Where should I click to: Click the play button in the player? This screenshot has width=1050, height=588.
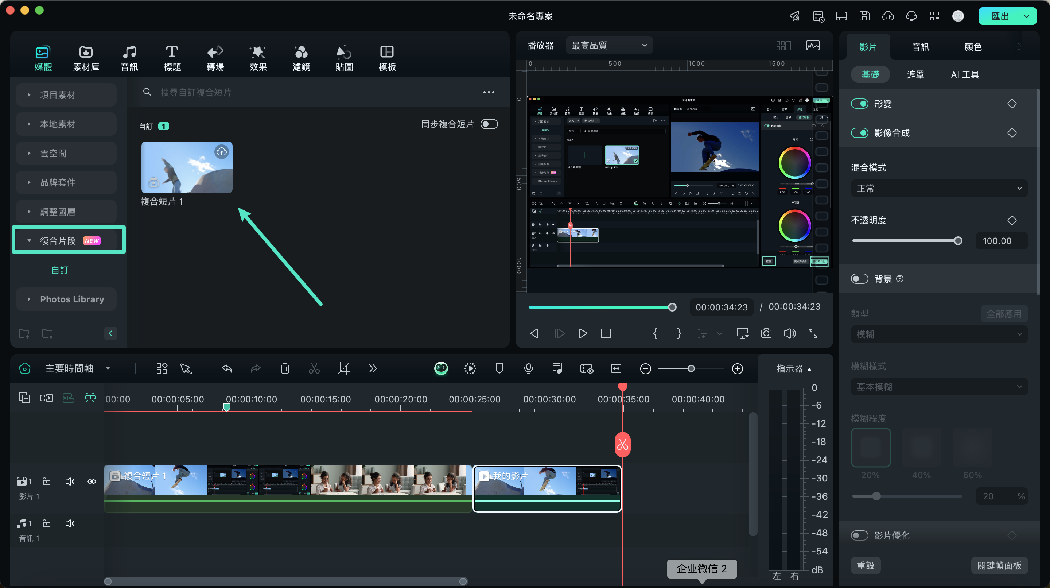583,333
